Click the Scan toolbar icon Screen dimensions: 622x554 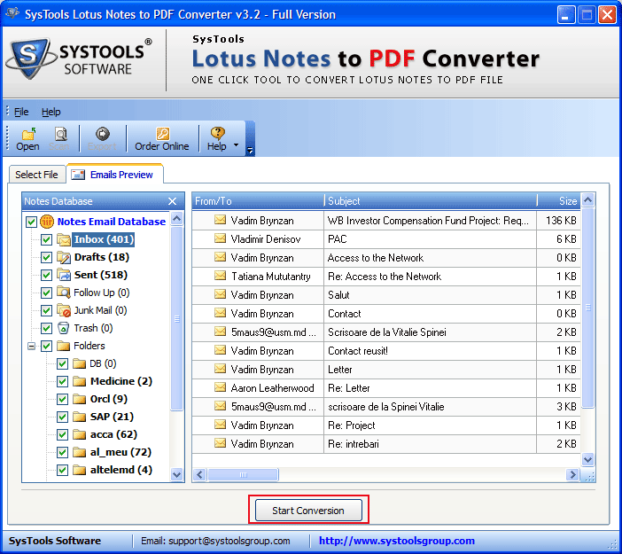[x=60, y=134]
